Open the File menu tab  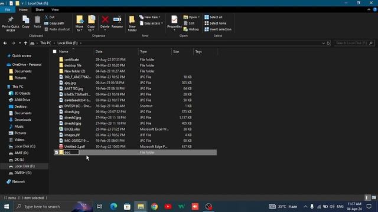(x=8, y=9)
